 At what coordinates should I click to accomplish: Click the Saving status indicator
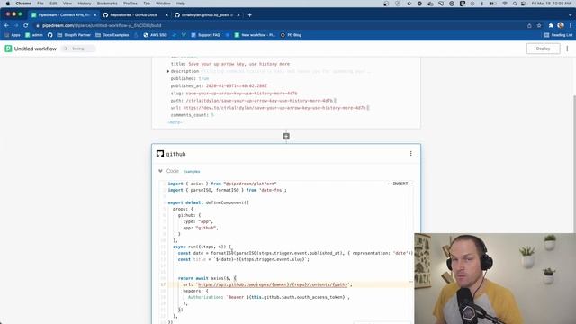pos(78,49)
